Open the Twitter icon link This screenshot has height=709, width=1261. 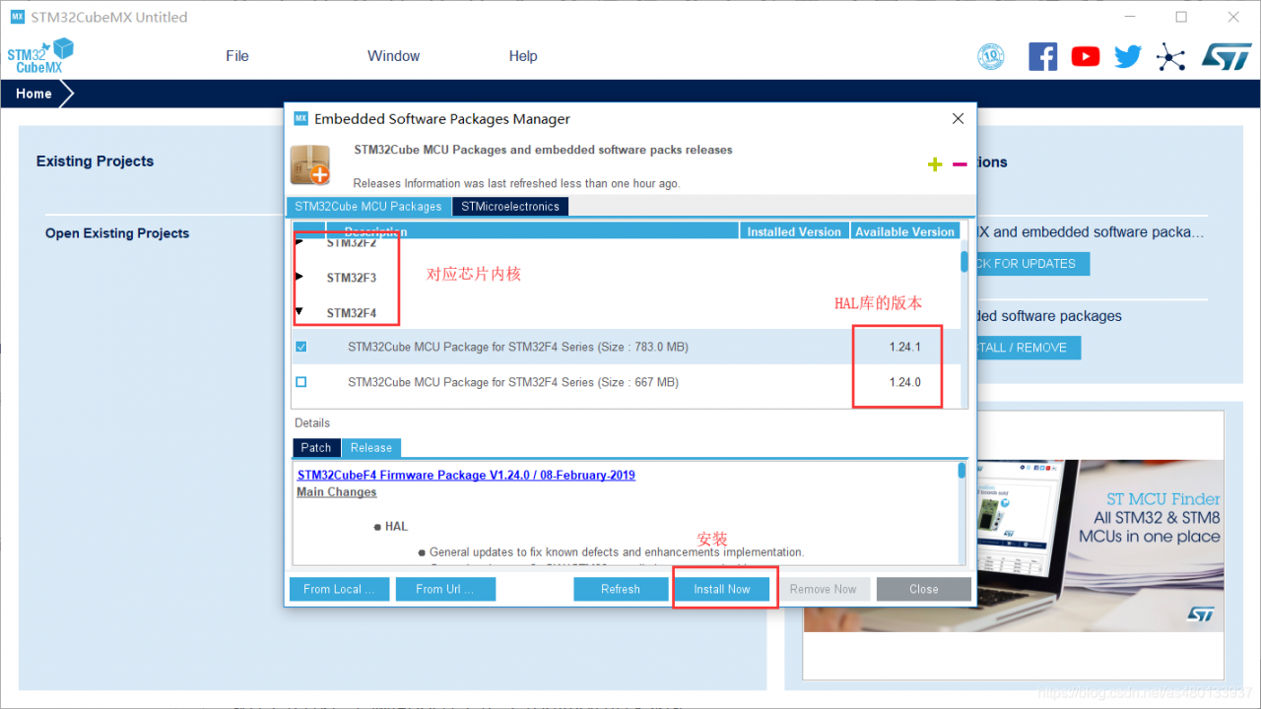[1128, 56]
